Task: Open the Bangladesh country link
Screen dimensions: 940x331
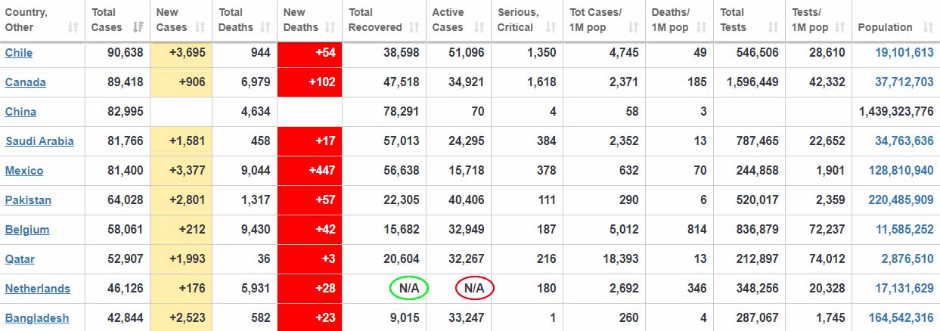Action: 37,318
